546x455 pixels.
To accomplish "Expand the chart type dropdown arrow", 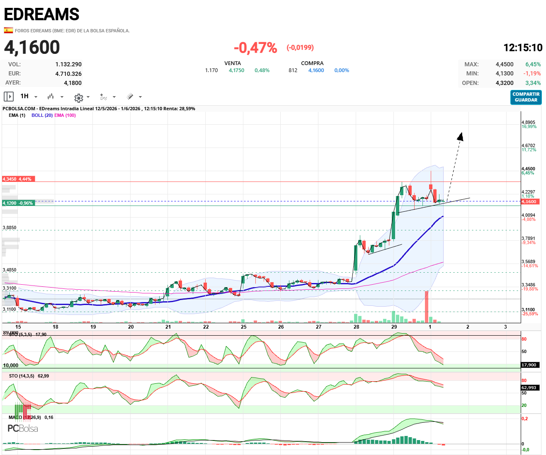I will coord(62,97).
